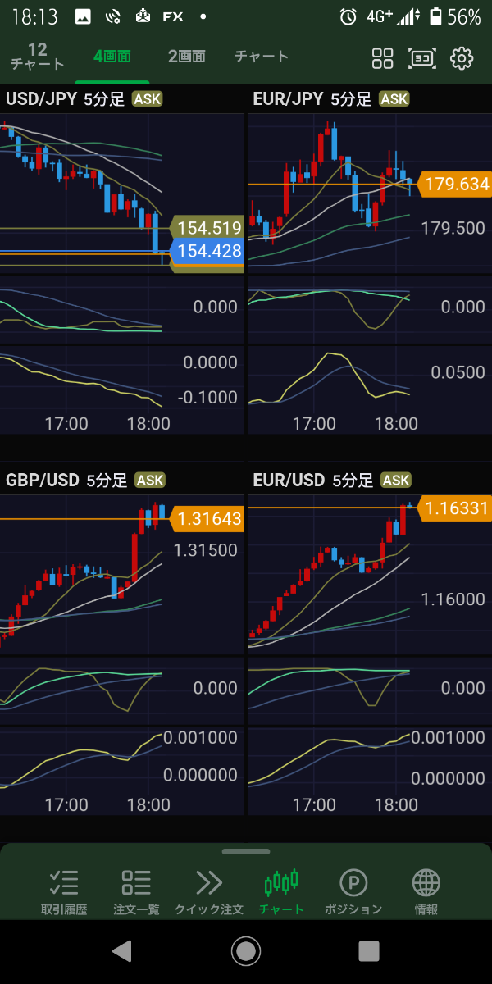This screenshot has width=492, height=984.
Task: Open 注文一覧 order list
Action: click(136, 892)
